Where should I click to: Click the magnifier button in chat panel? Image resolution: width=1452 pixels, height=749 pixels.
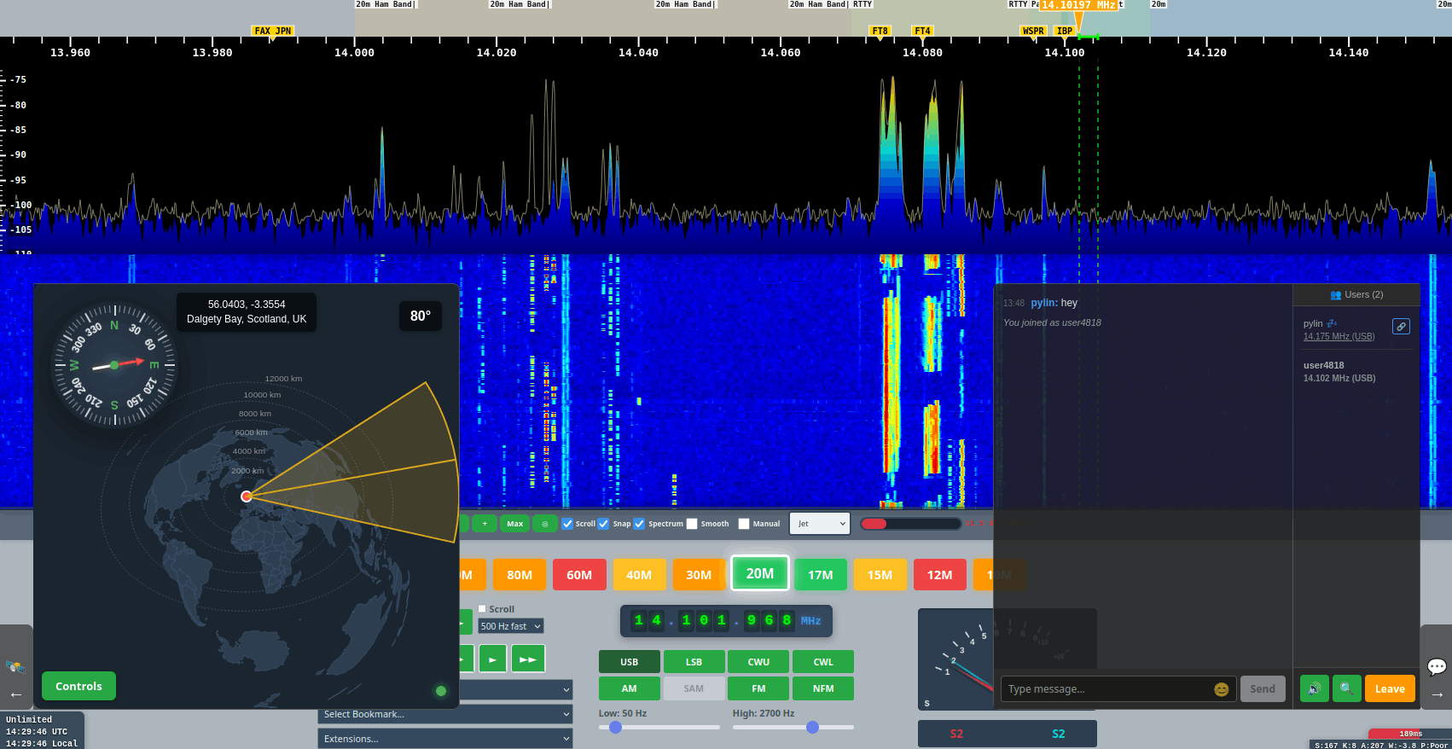[1345, 688]
